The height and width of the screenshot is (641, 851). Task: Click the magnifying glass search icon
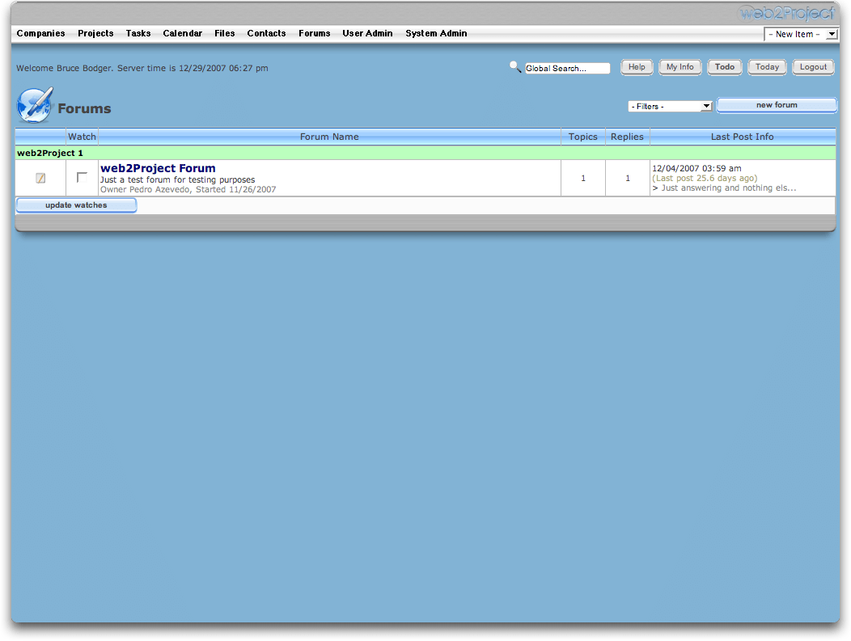[x=515, y=67]
